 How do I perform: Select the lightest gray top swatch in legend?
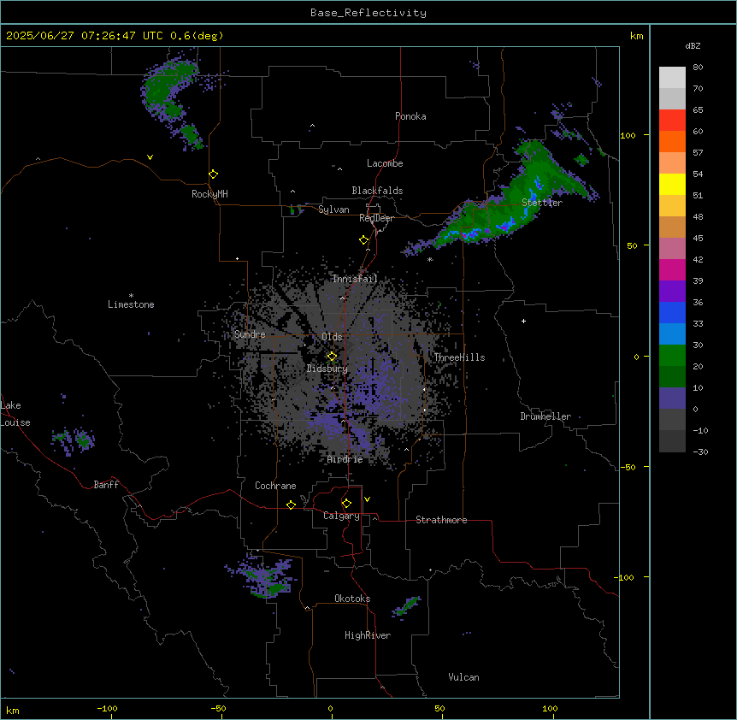[x=672, y=78]
